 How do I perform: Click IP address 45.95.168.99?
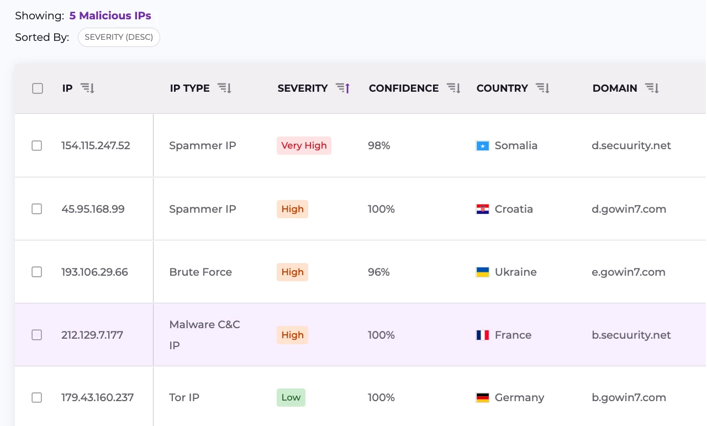(x=93, y=209)
